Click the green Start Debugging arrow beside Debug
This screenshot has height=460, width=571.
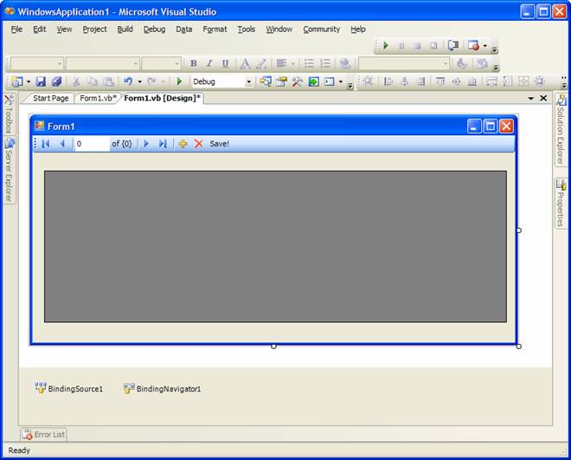[x=179, y=81]
